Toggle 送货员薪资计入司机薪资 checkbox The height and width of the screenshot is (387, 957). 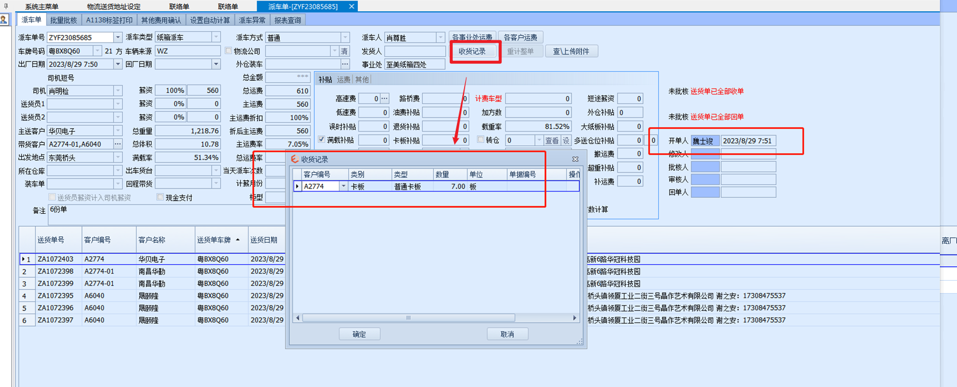(52, 197)
